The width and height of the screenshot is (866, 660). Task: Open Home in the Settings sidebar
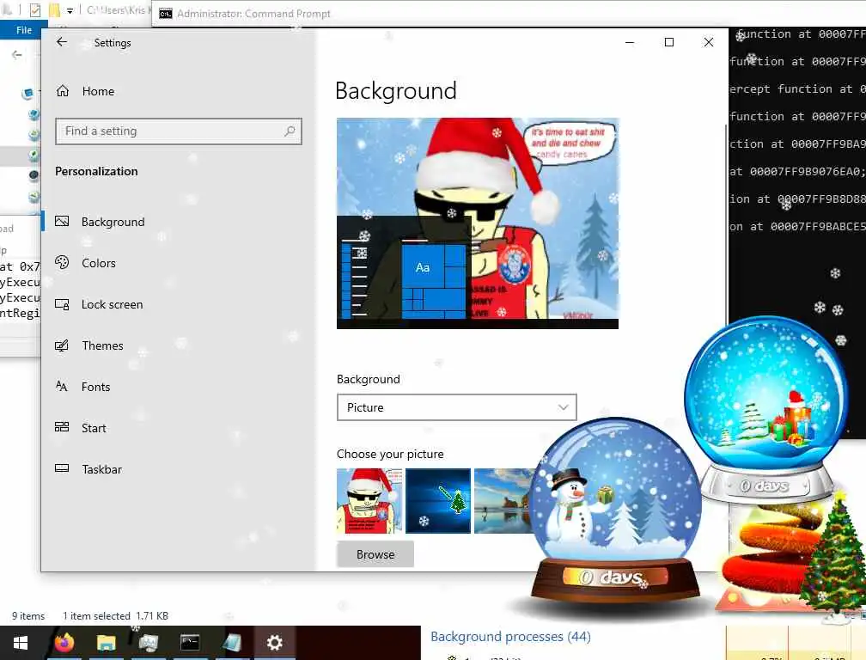click(98, 91)
